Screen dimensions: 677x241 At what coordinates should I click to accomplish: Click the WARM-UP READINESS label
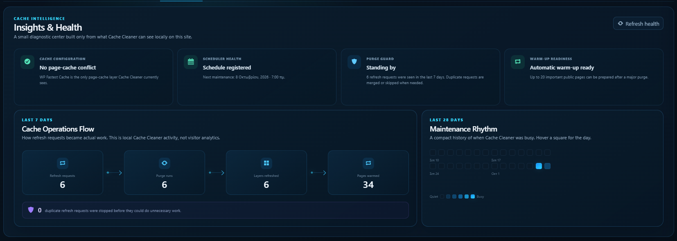(551, 59)
